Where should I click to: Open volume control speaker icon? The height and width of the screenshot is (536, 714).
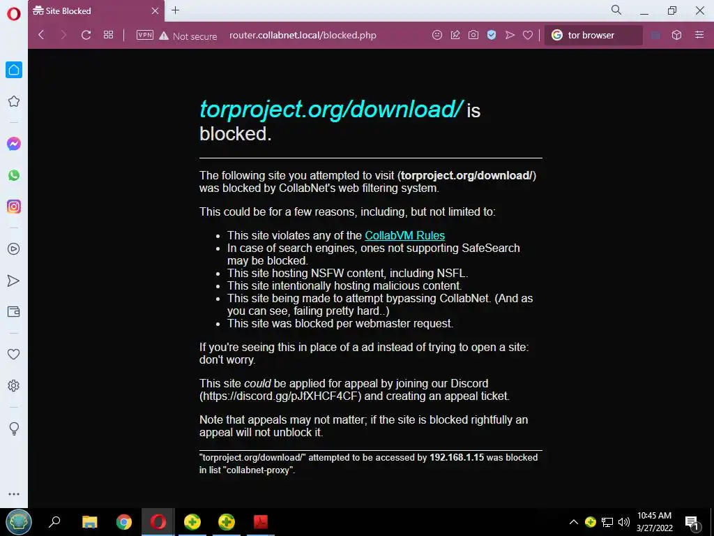624,522
